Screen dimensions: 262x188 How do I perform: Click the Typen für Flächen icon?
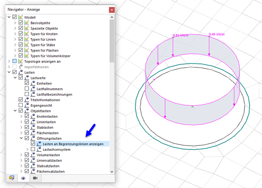pos(27,50)
